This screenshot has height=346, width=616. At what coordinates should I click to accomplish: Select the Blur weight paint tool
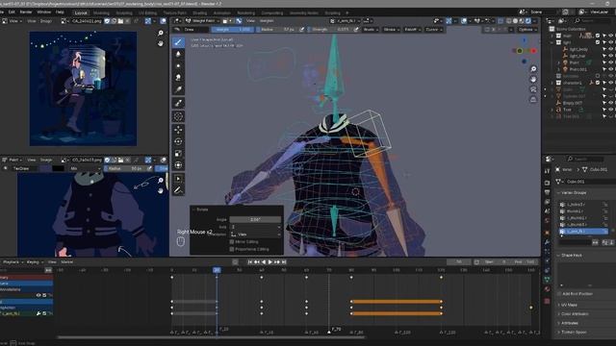click(x=178, y=54)
